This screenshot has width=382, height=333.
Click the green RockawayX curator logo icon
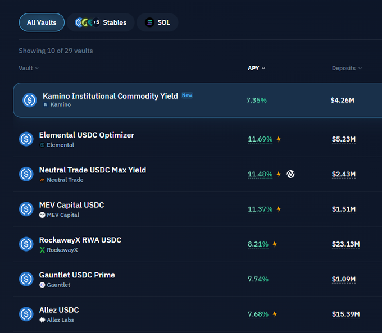click(x=42, y=250)
